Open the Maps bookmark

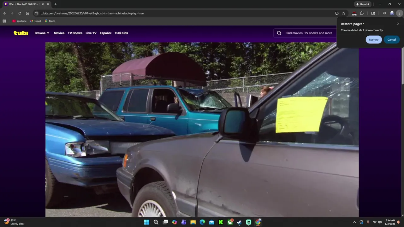(50, 21)
